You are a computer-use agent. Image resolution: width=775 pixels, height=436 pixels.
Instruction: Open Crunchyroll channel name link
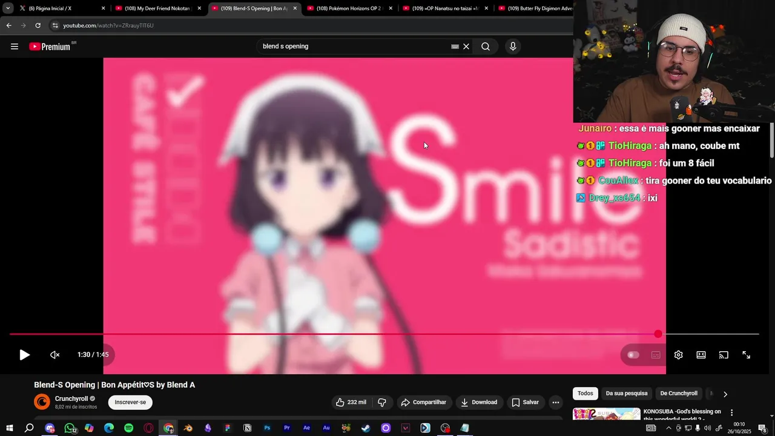71,398
